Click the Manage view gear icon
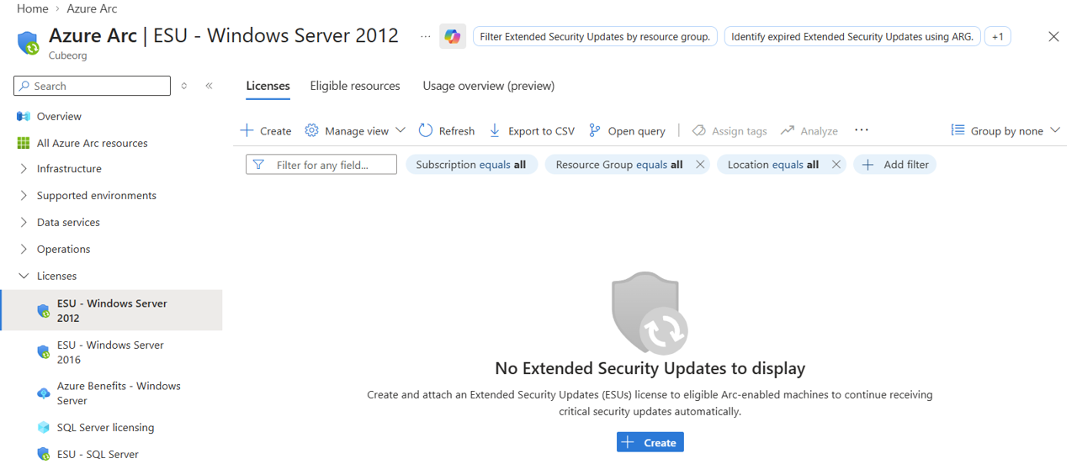Screen dimensions: 1077x464 click(x=311, y=130)
